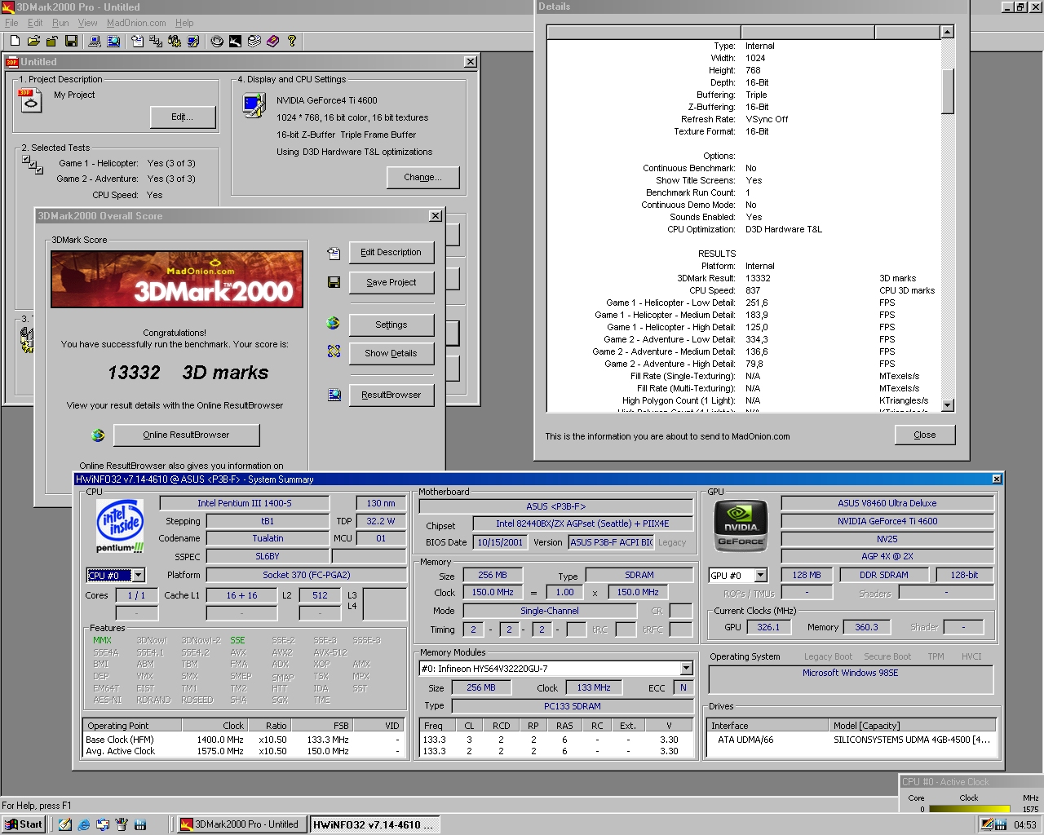Click the Selected Tests checkmarks icon
The image size is (1044, 835).
[x=33, y=165]
